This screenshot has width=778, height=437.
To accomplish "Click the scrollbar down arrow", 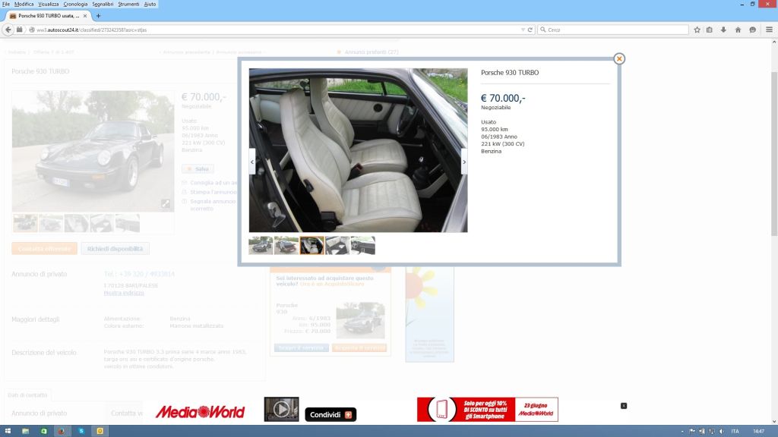I will pyautogui.click(x=774, y=422).
